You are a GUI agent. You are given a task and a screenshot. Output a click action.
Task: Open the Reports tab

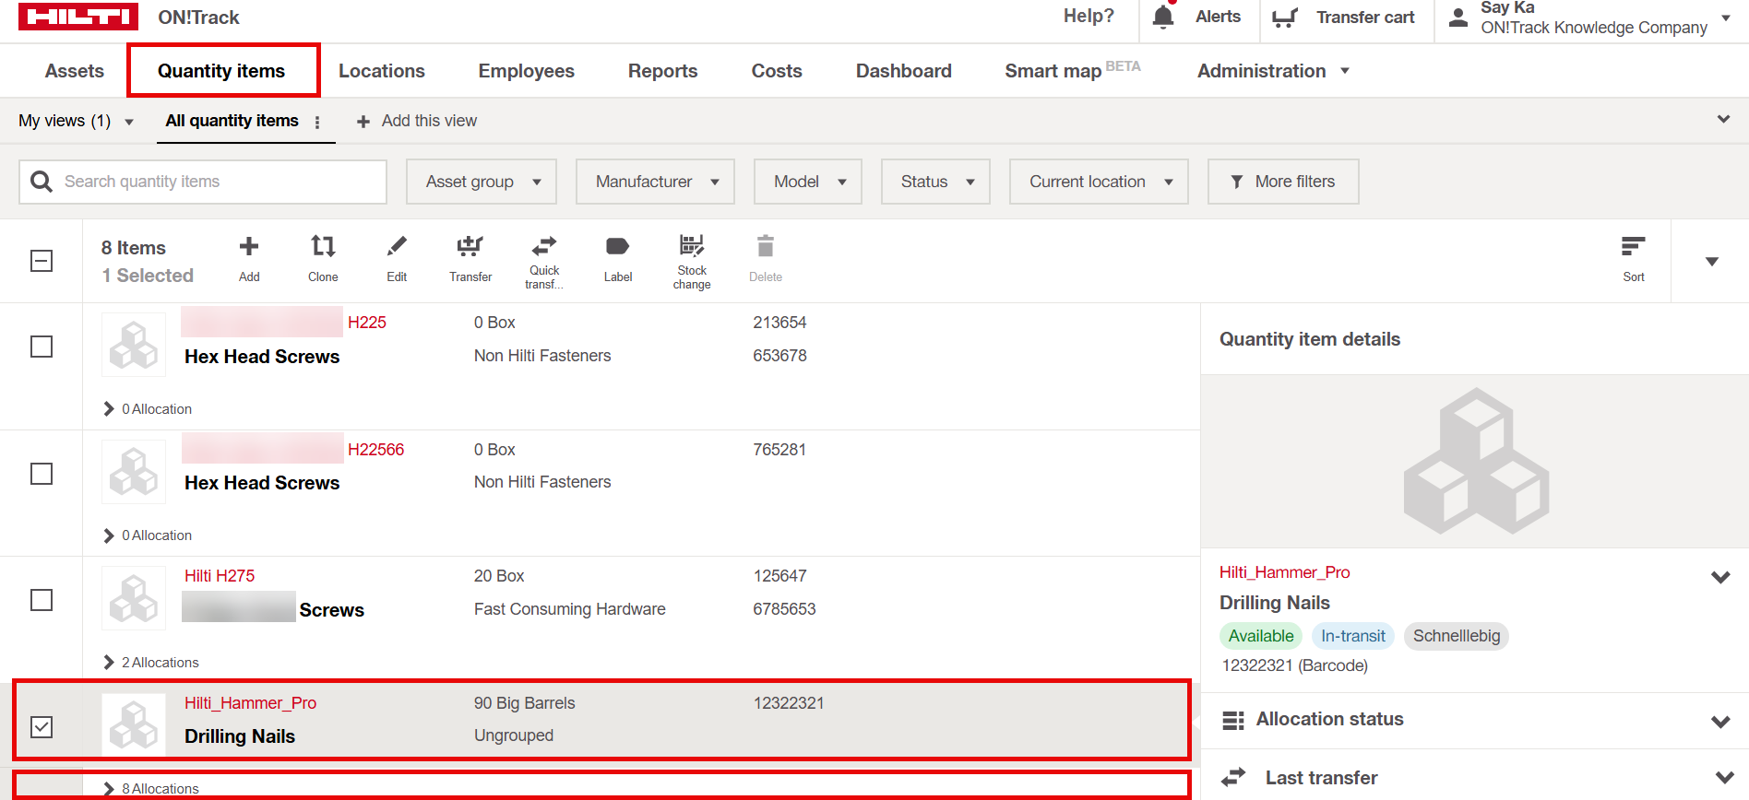click(x=662, y=71)
